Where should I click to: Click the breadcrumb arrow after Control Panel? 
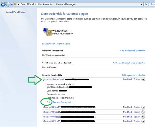(36, 4)
